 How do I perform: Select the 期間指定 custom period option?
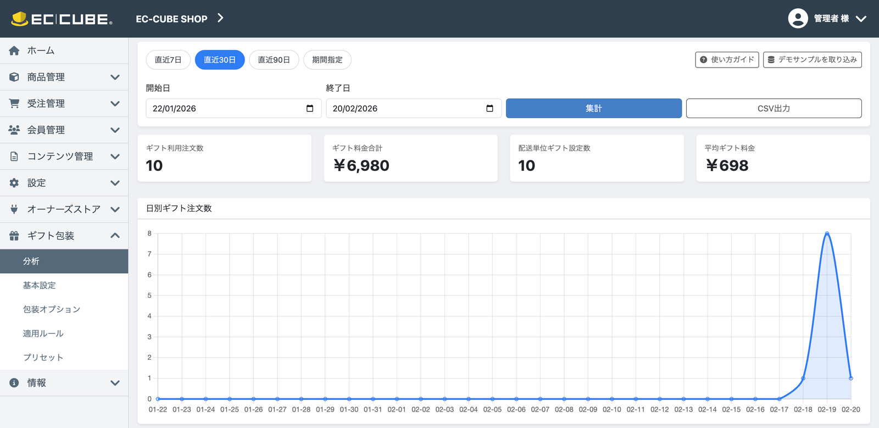coord(327,60)
